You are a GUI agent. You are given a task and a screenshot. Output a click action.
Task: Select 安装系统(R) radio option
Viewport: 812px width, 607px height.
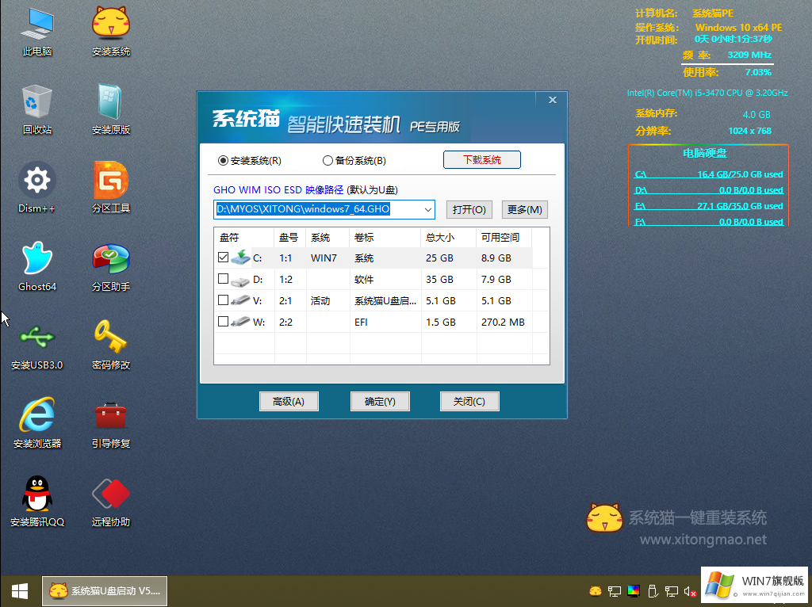[250, 160]
